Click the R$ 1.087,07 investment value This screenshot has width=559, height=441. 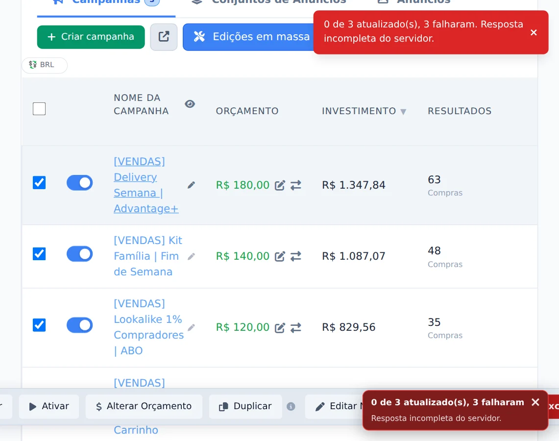(x=354, y=256)
